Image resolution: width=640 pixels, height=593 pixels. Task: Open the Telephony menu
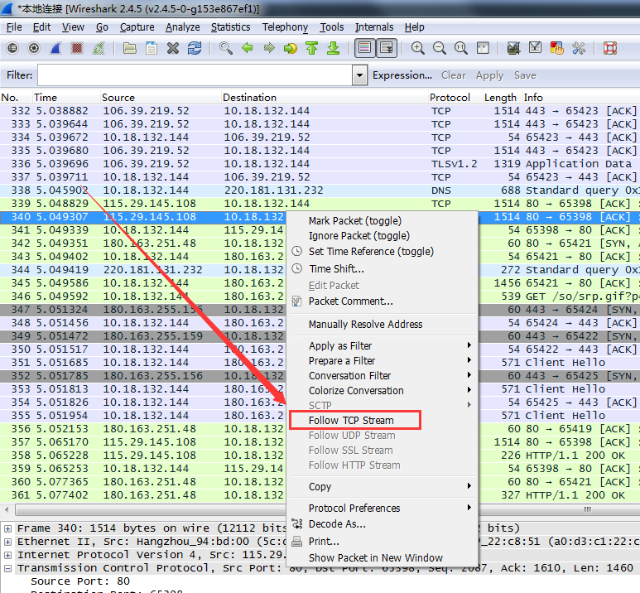coord(285,27)
